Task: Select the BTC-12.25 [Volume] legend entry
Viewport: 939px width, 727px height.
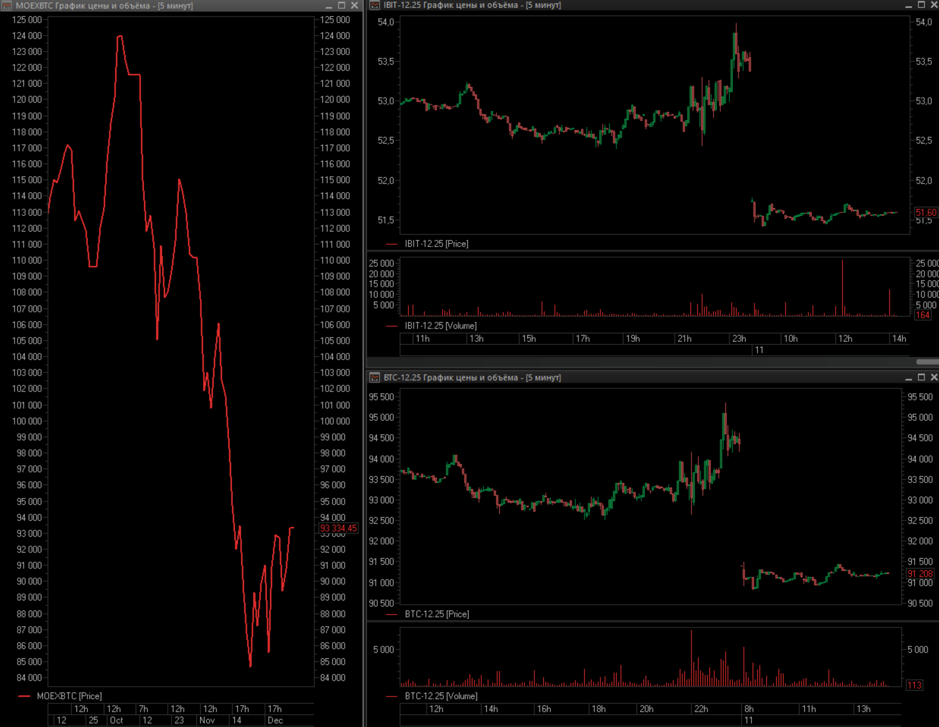Action: coord(441,696)
